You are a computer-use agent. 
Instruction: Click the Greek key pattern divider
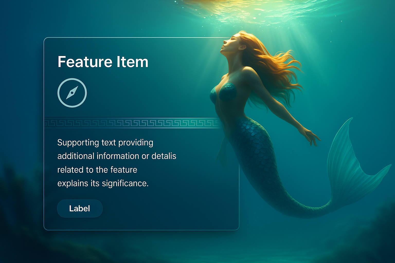coord(132,123)
